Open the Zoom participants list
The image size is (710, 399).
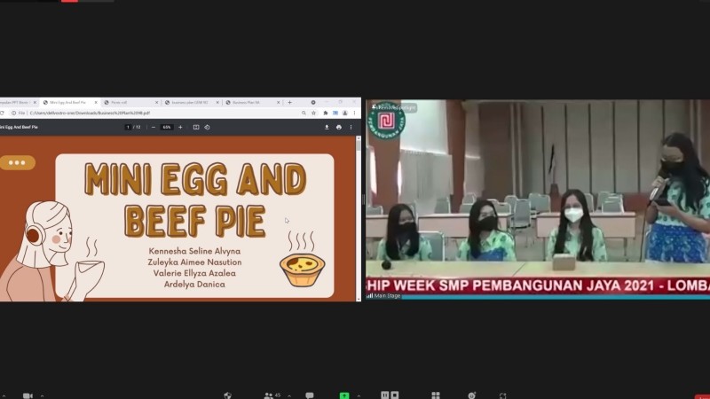(x=269, y=395)
